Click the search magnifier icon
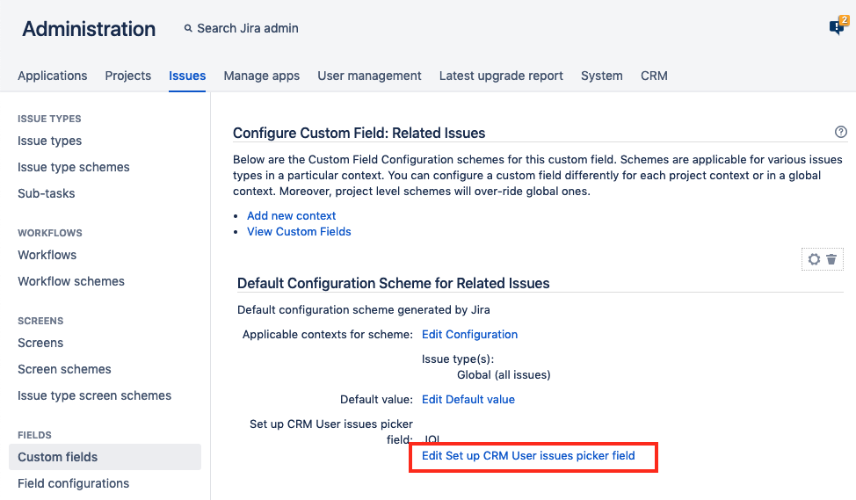 click(188, 28)
